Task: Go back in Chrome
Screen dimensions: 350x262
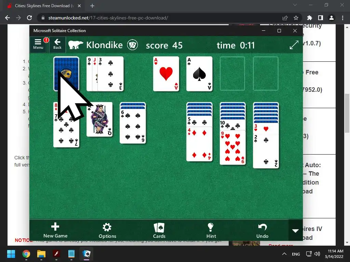Action: [8, 18]
